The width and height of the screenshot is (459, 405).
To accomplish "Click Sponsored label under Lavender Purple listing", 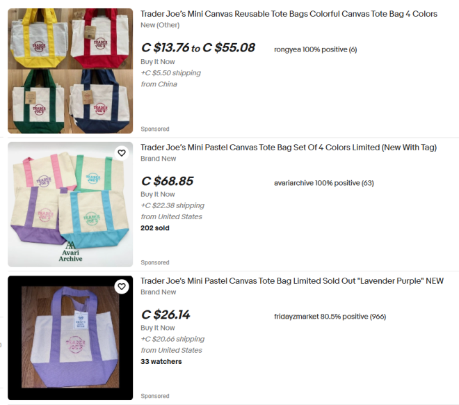I will pos(154,396).
